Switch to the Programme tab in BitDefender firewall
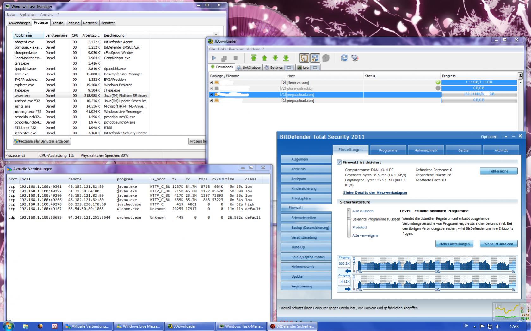 [x=388, y=150]
